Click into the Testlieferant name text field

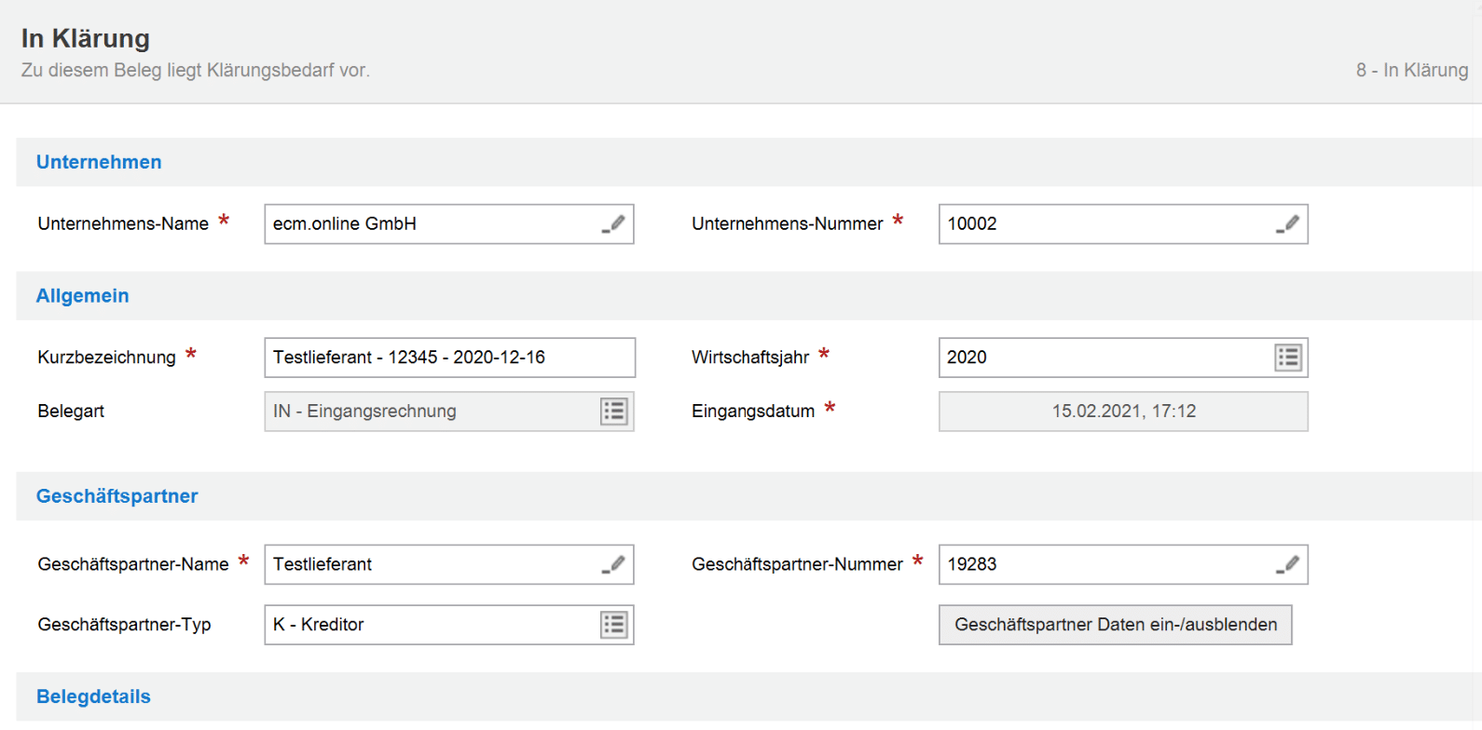point(429,565)
